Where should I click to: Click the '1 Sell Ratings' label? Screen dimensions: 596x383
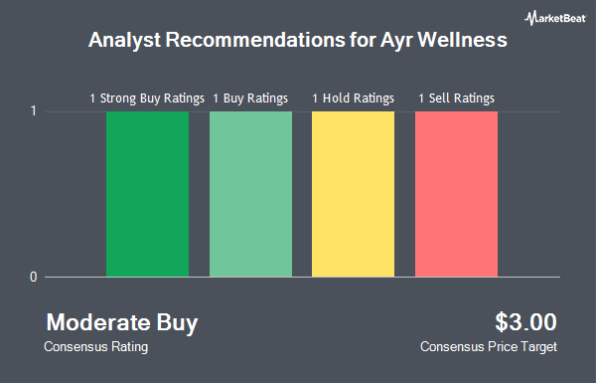pos(457,98)
